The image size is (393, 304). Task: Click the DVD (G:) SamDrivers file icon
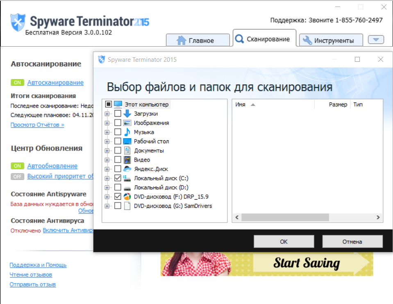pos(127,206)
